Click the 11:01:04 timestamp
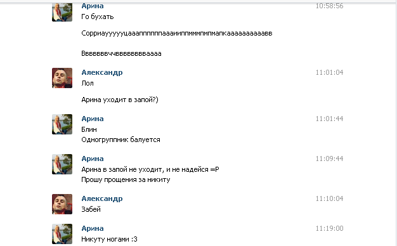 click(329, 73)
